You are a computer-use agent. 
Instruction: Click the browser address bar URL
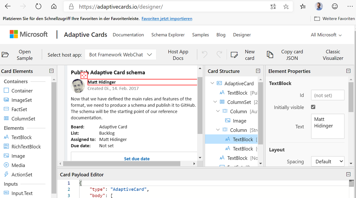click(121, 7)
